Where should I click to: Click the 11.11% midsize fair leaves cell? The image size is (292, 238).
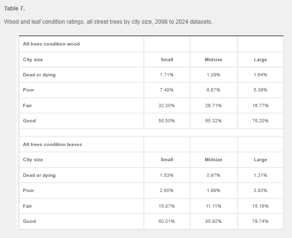213,206
